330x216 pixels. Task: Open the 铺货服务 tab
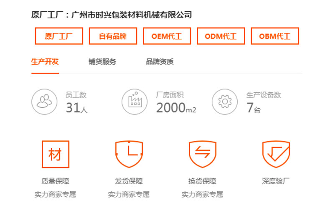click(x=102, y=62)
